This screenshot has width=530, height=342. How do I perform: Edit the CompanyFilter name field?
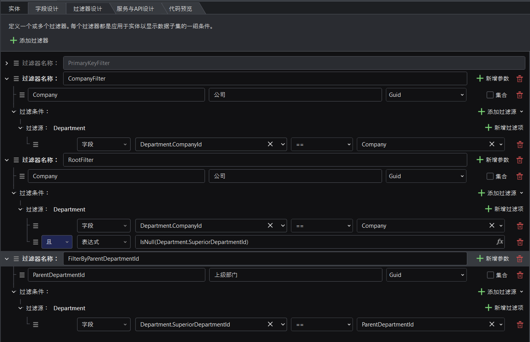(265, 79)
